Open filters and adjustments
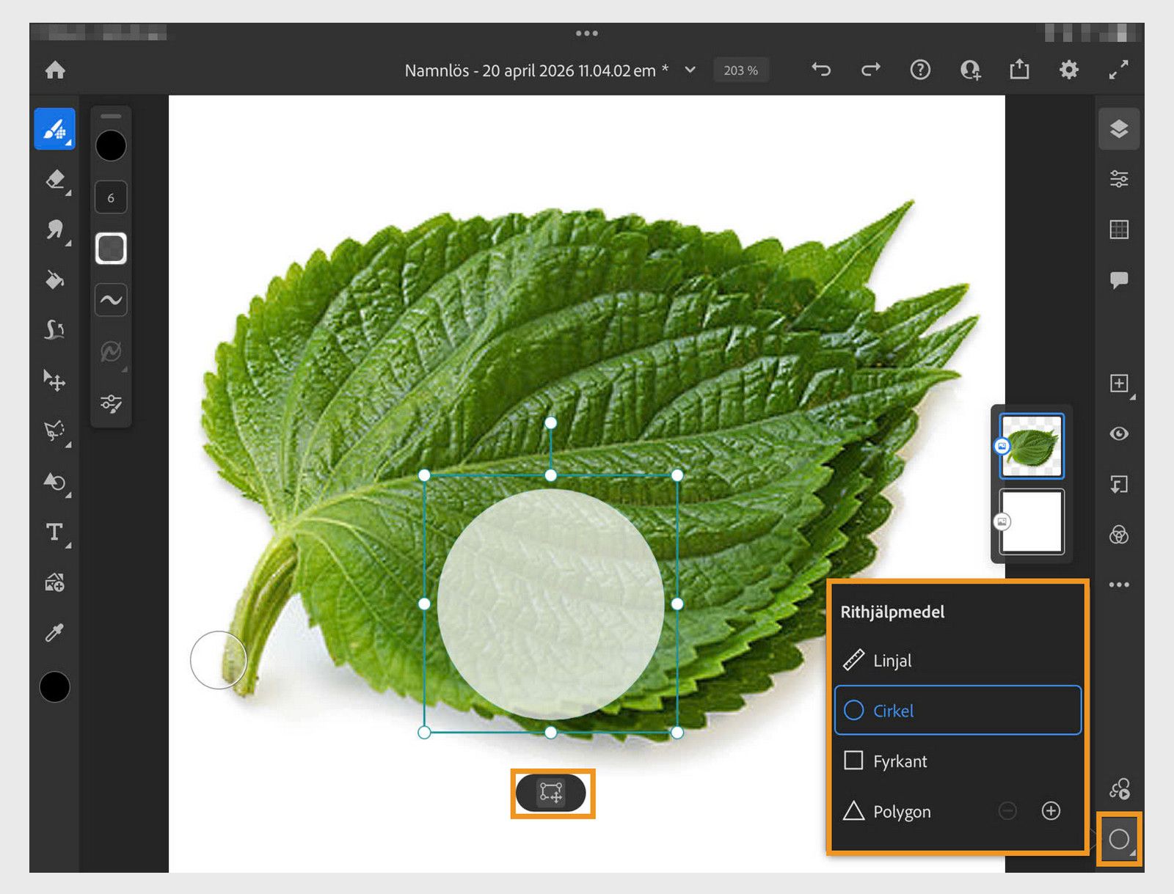 [x=1119, y=535]
